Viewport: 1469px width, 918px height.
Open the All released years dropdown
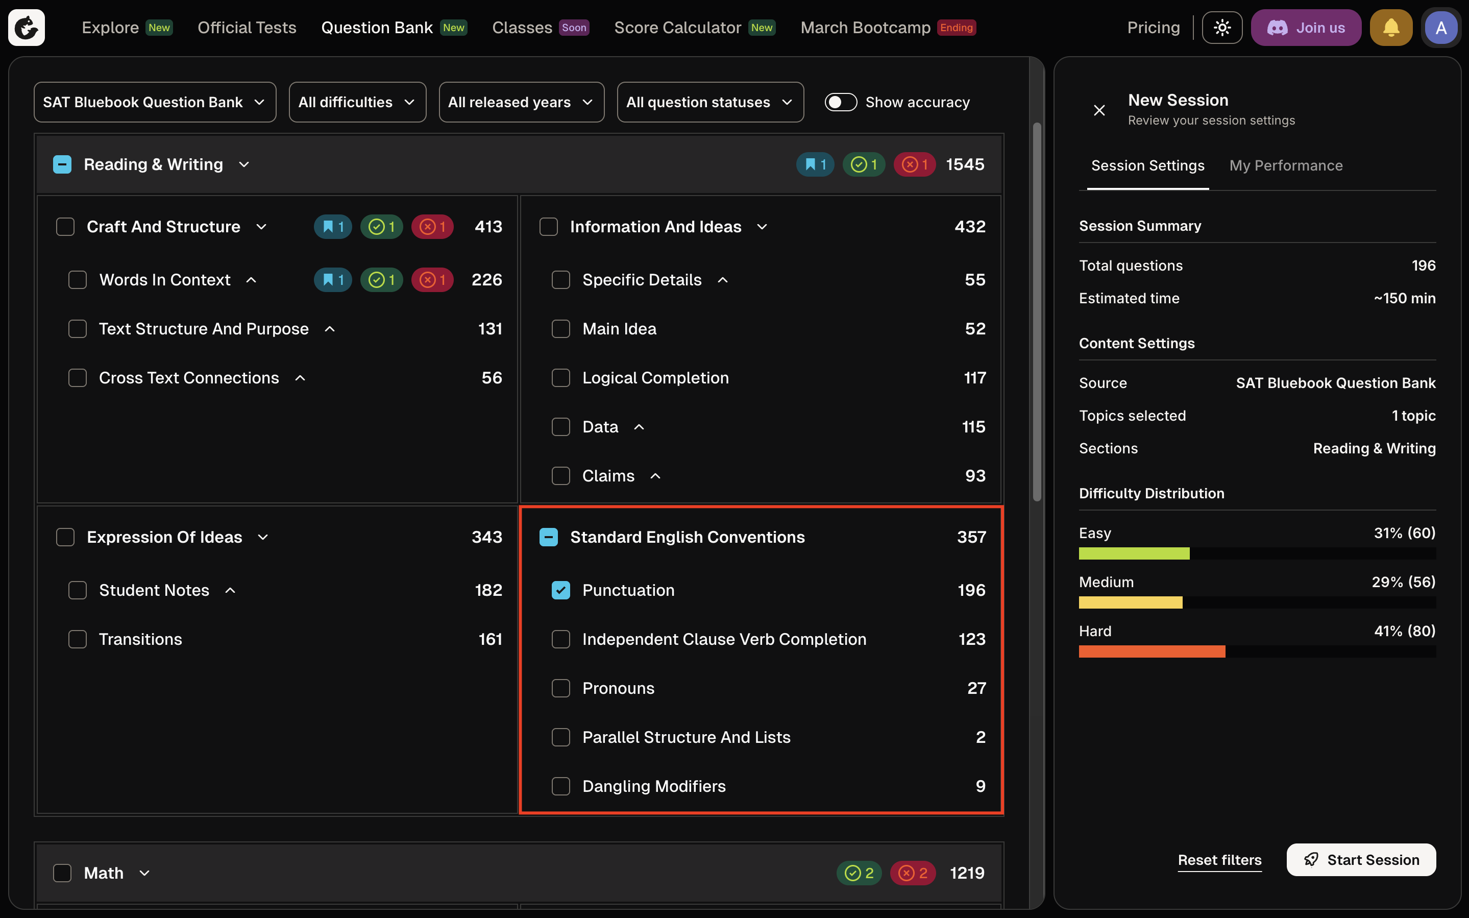click(521, 102)
